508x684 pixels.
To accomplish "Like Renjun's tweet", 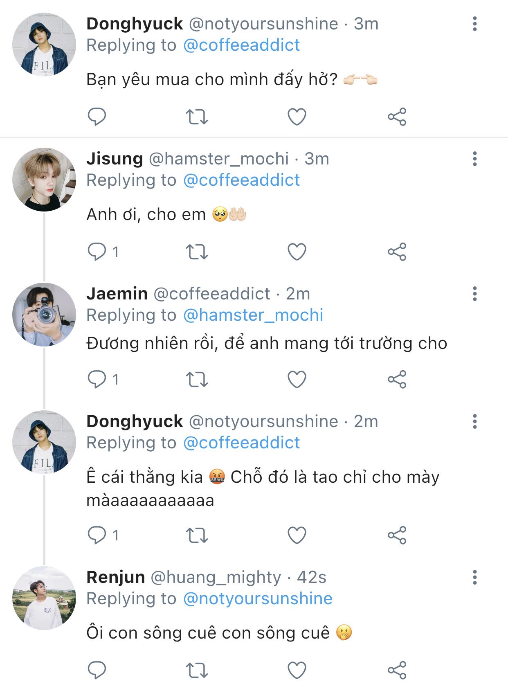I will coord(297,670).
